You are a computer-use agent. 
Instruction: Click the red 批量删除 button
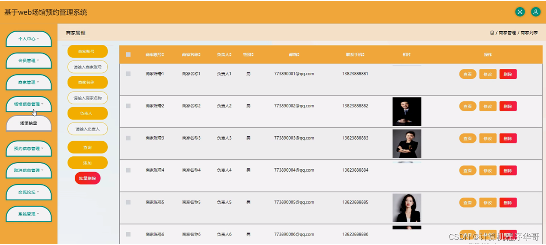[87, 178]
